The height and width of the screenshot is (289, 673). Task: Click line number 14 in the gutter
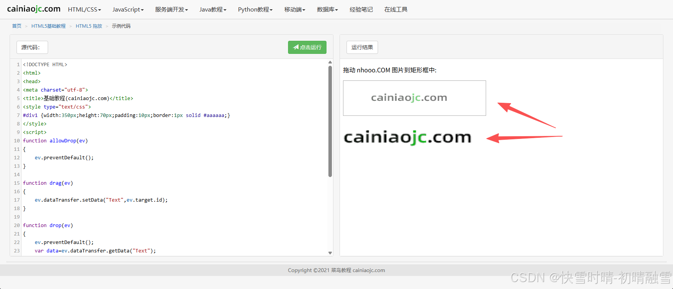click(x=17, y=175)
